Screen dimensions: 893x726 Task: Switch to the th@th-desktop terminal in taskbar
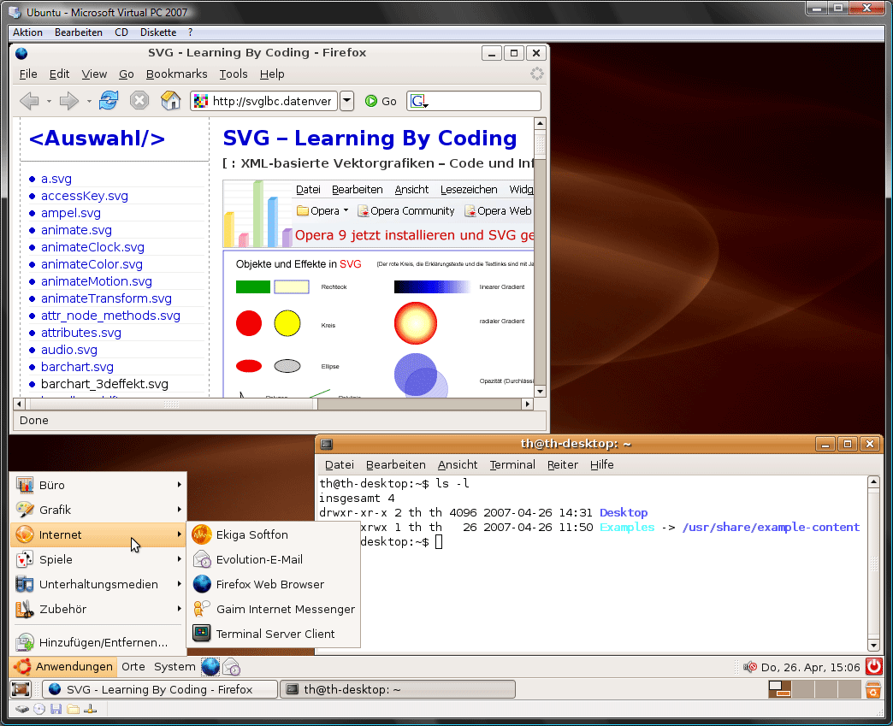[x=398, y=689]
